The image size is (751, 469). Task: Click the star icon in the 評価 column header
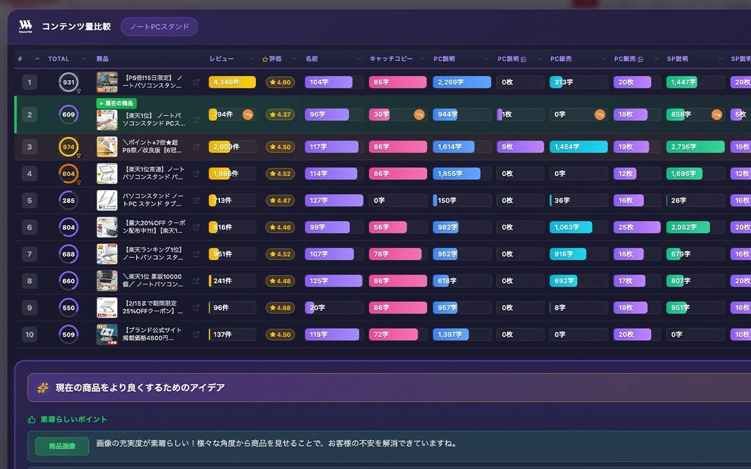[x=264, y=59]
